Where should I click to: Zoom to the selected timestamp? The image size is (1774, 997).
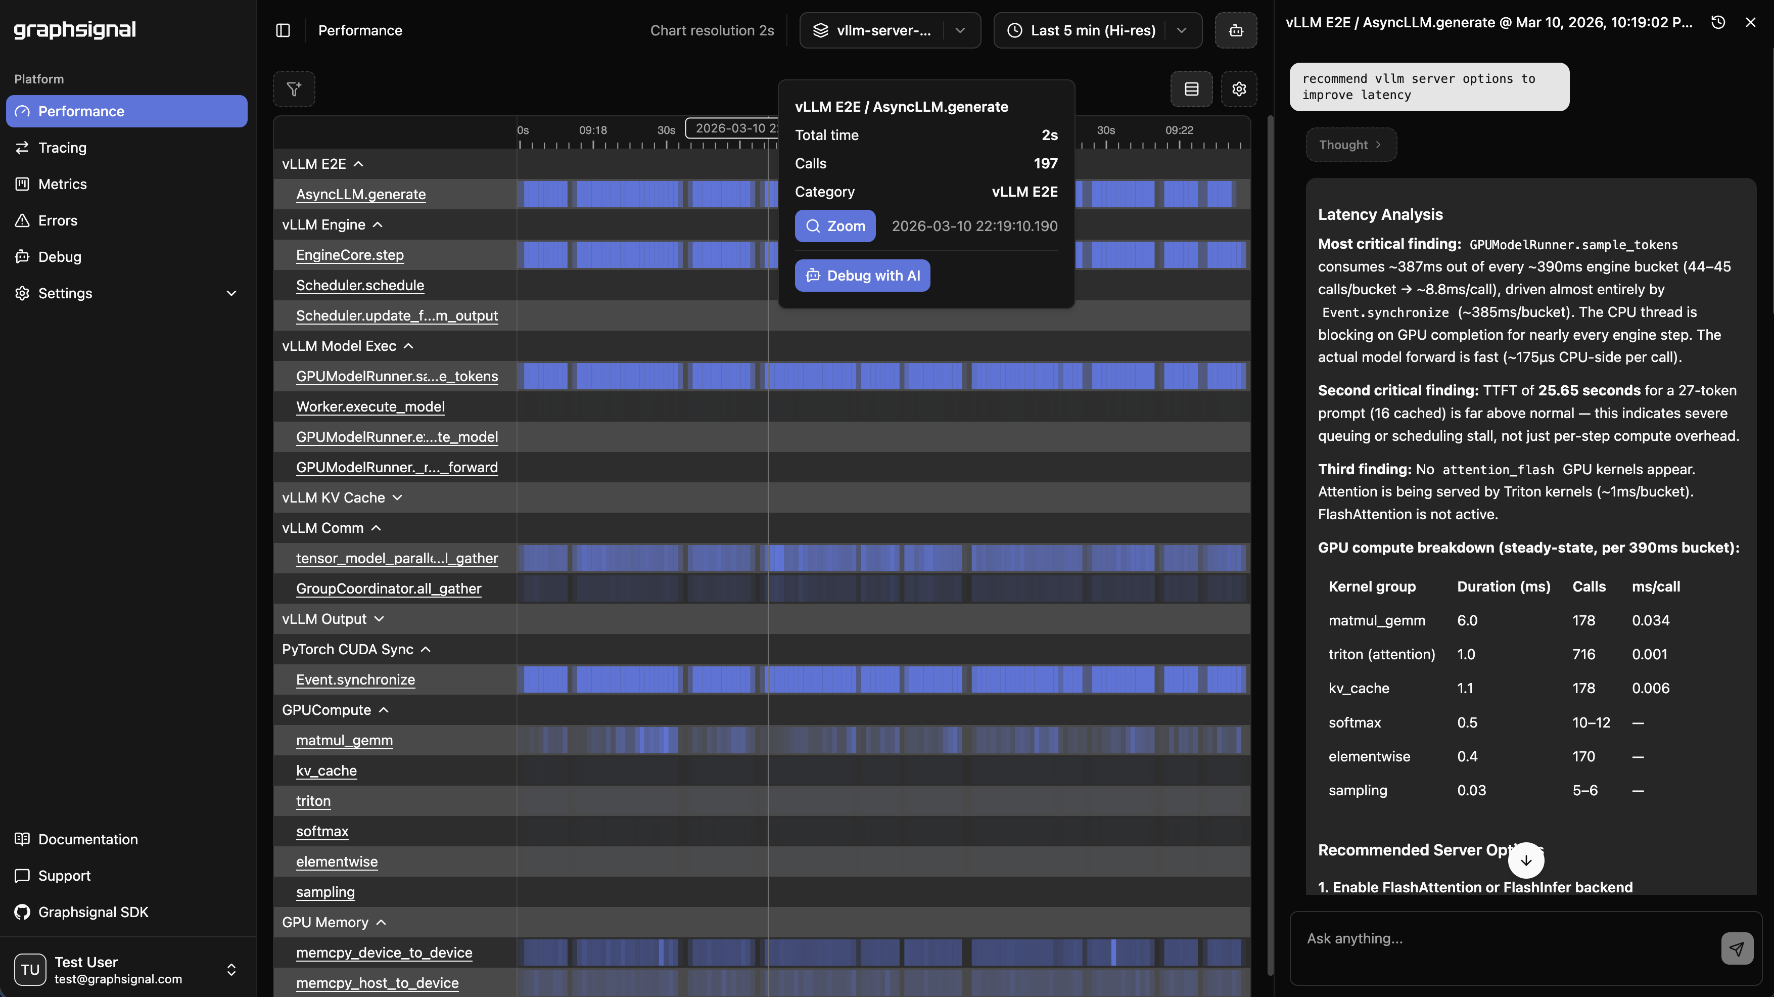pos(834,225)
